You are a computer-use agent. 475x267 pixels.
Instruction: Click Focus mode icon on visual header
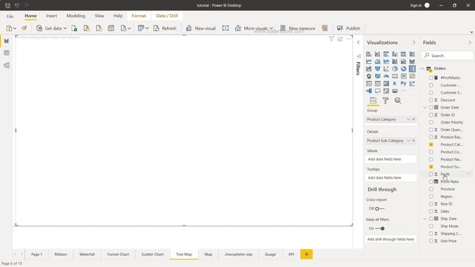(x=340, y=39)
